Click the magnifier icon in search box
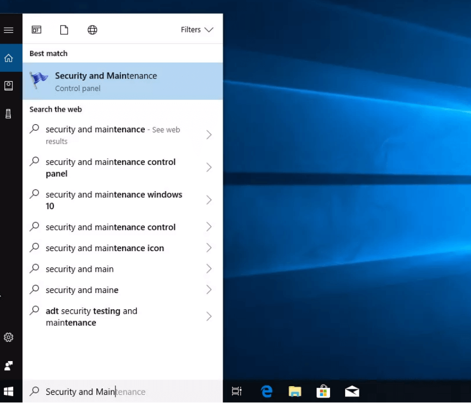 [x=34, y=391]
